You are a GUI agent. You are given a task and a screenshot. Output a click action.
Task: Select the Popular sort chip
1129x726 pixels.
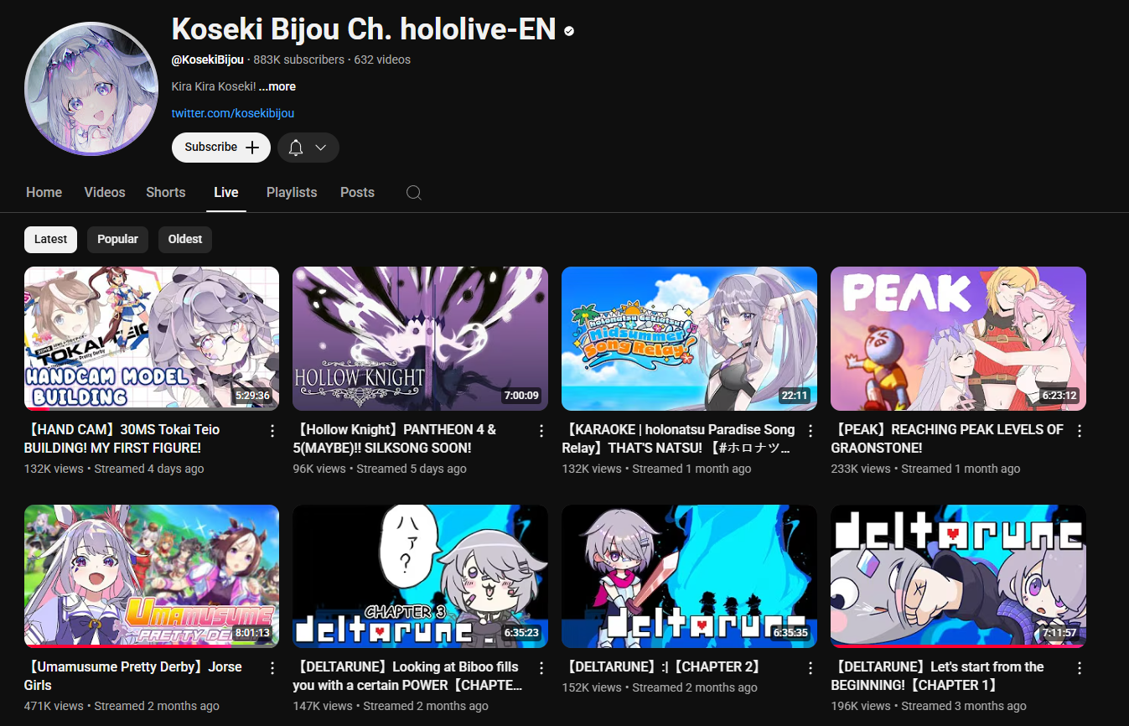(x=117, y=240)
